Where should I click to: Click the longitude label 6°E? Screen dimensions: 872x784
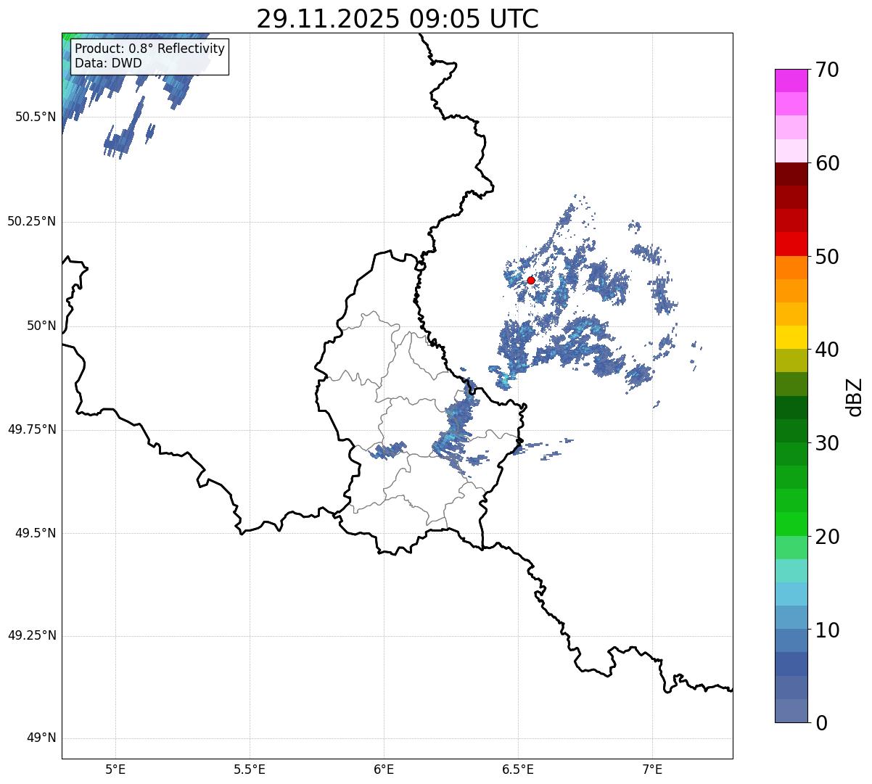pyautogui.click(x=384, y=769)
